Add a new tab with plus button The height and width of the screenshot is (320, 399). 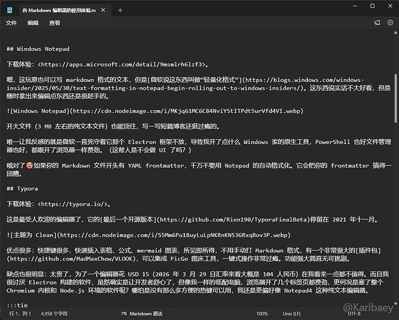(120, 10)
